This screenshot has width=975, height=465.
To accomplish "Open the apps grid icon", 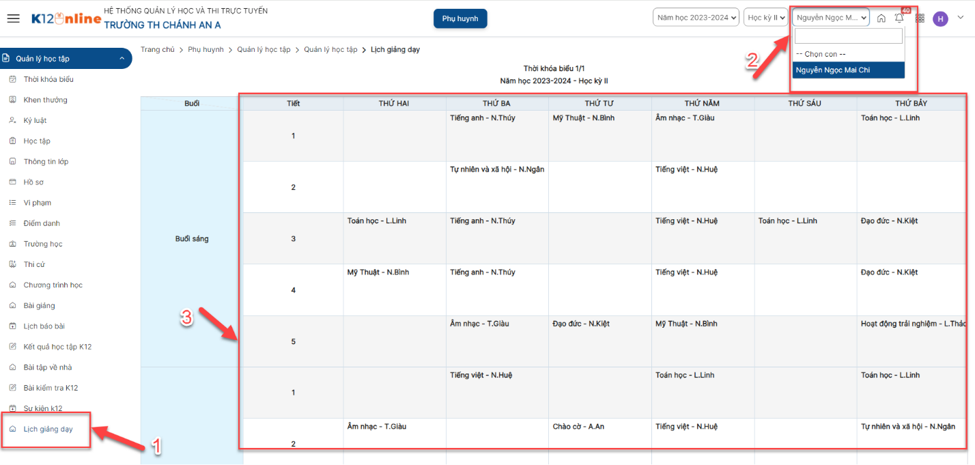I will [920, 18].
